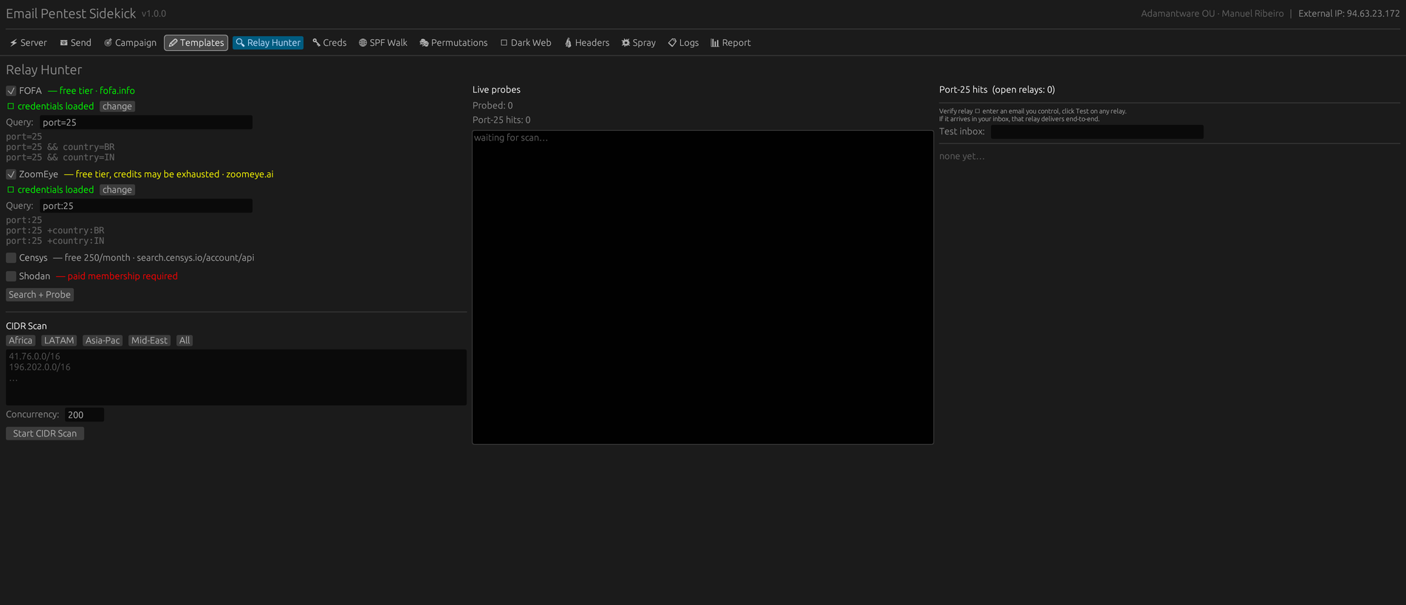Screen dimensions: 1406x605
Task: Open the Send tab
Action: pyautogui.click(x=75, y=43)
